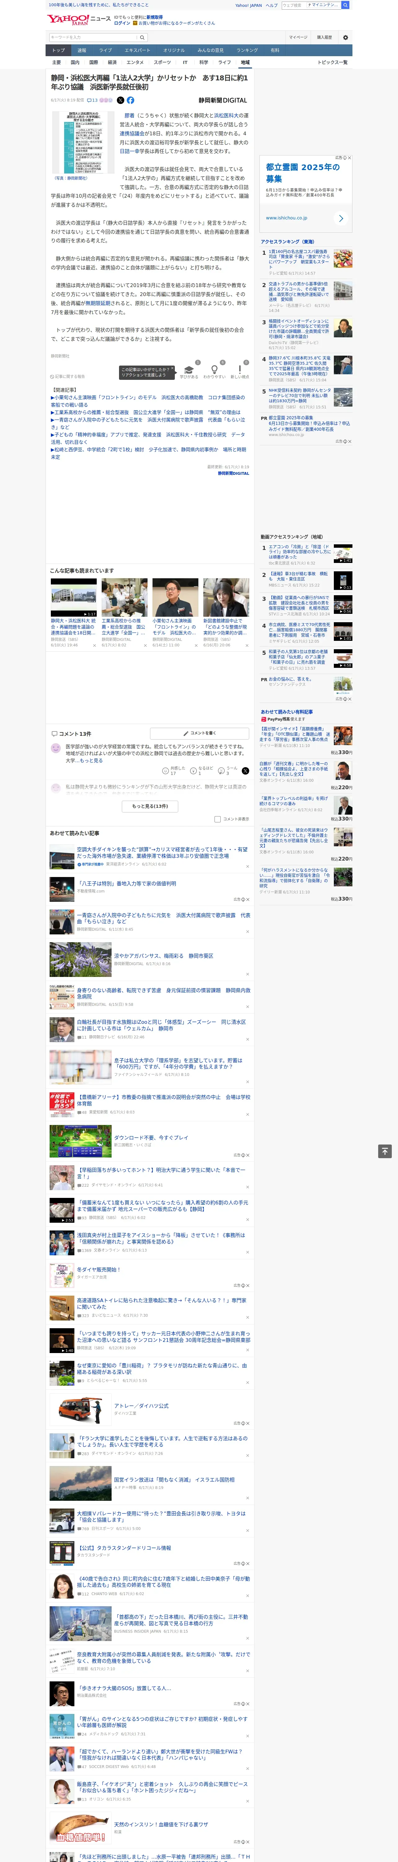The image size is (398, 1862).
Task: Click 共感した smiley reaction on first comment
Action: point(166,771)
